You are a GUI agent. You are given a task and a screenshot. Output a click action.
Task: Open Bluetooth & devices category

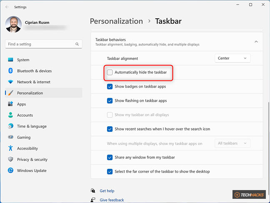[44, 70]
